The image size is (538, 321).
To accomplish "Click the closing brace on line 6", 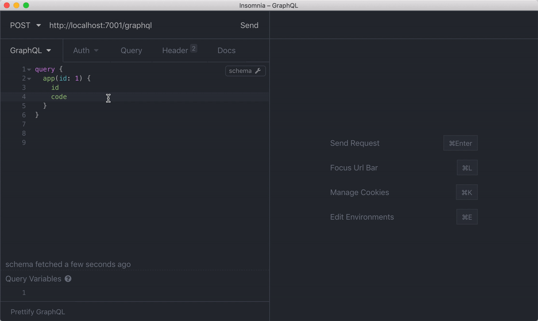I will coord(37,115).
